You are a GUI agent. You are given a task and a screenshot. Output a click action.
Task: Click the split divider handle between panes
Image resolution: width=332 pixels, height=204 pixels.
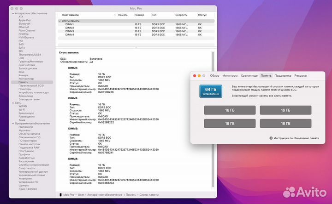click(x=136, y=48)
